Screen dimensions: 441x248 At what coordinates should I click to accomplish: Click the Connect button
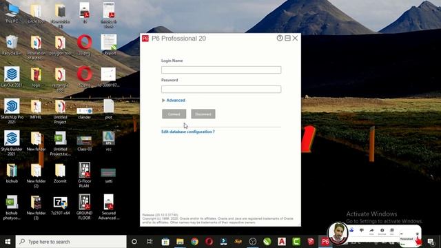[174, 114]
